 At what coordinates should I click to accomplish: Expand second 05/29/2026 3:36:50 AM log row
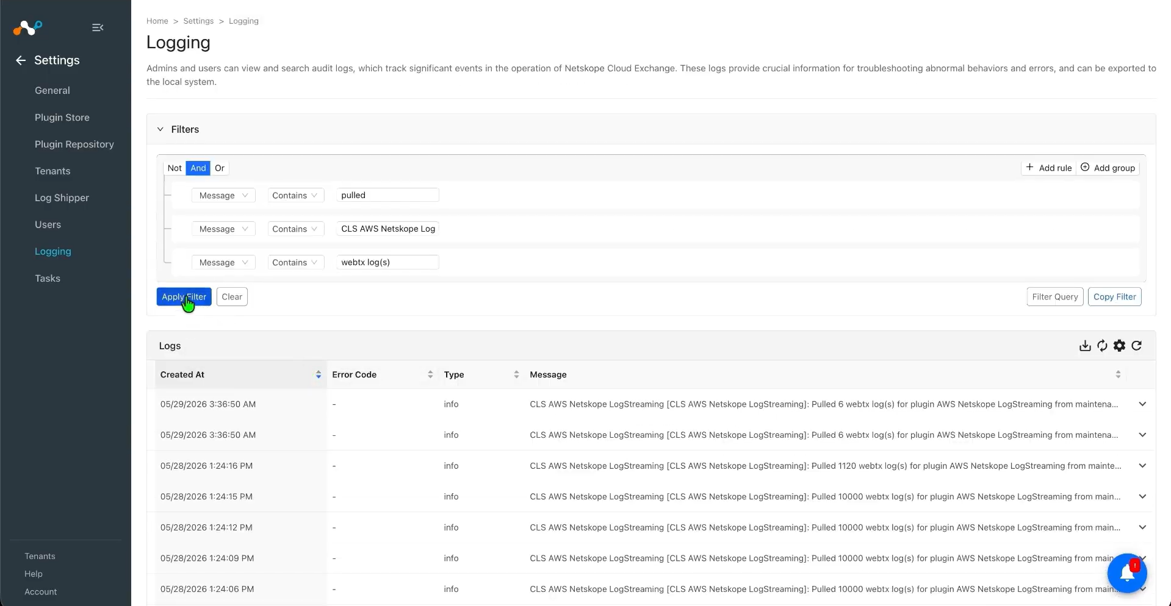pos(1142,435)
